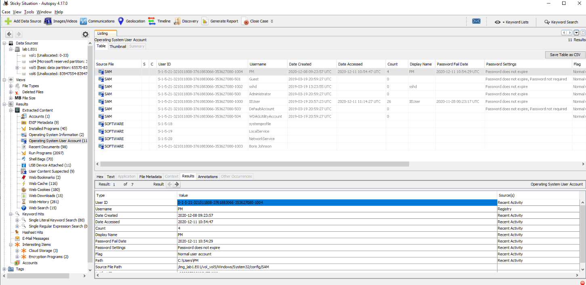Expand the File Types node
Image resolution: width=586 pixels, height=285 pixels.
point(11,86)
